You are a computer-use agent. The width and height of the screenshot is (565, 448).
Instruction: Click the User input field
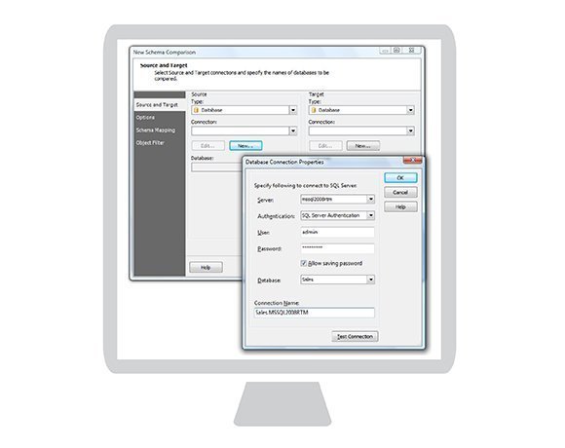pos(338,233)
